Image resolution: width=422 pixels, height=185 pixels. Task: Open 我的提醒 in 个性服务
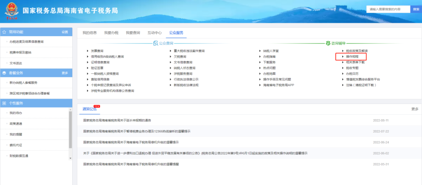[16, 135]
